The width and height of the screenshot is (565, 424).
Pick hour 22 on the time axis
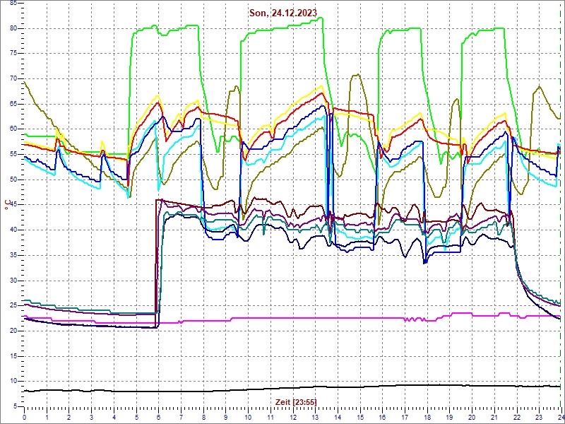pos(516,418)
